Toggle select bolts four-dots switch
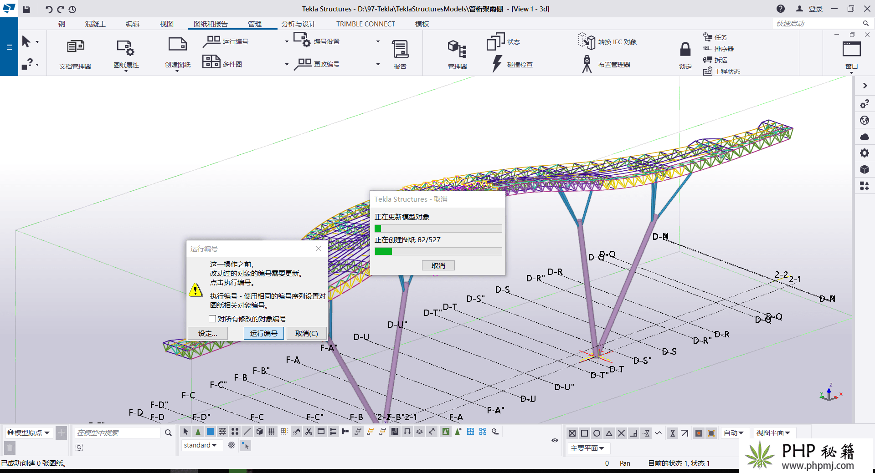 (235, 432)
